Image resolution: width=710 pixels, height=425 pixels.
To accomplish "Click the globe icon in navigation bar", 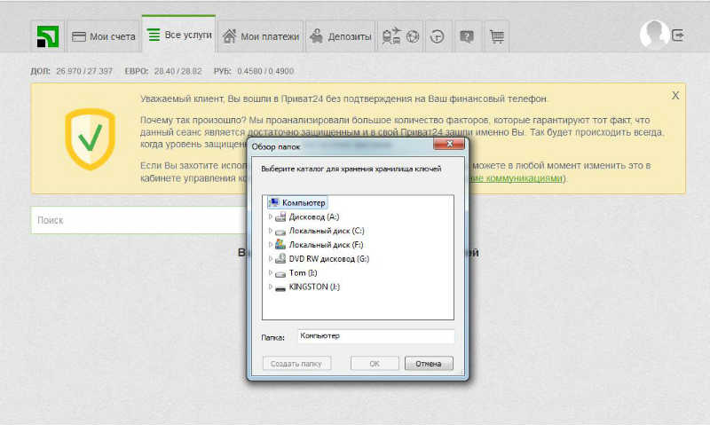I will (413, 36).
